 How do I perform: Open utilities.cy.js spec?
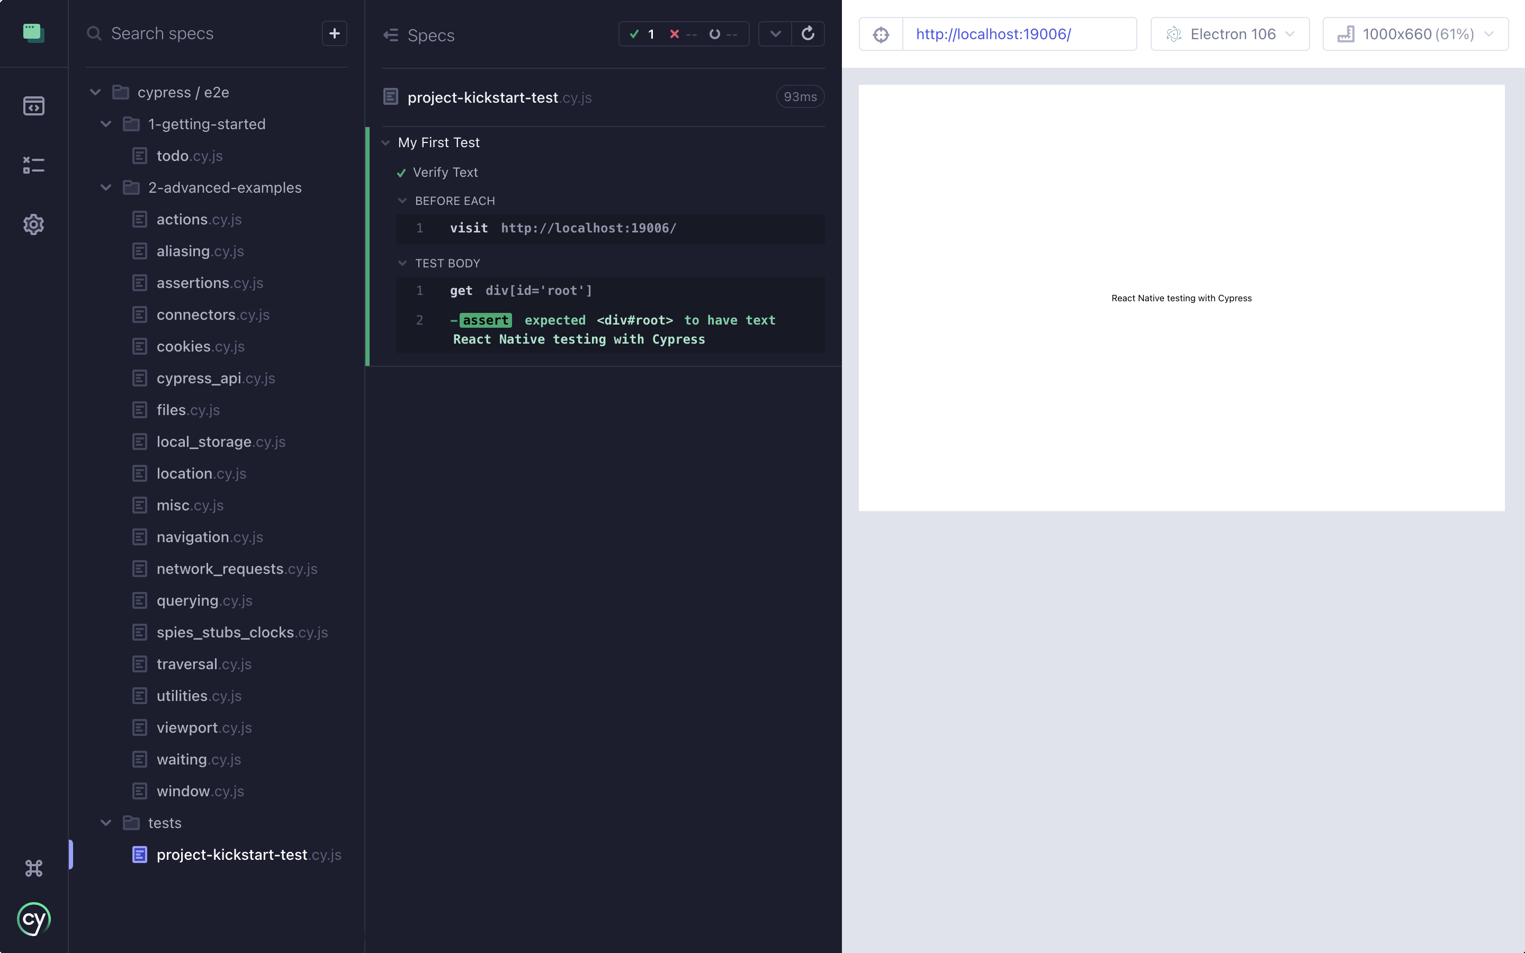(199, 696)
